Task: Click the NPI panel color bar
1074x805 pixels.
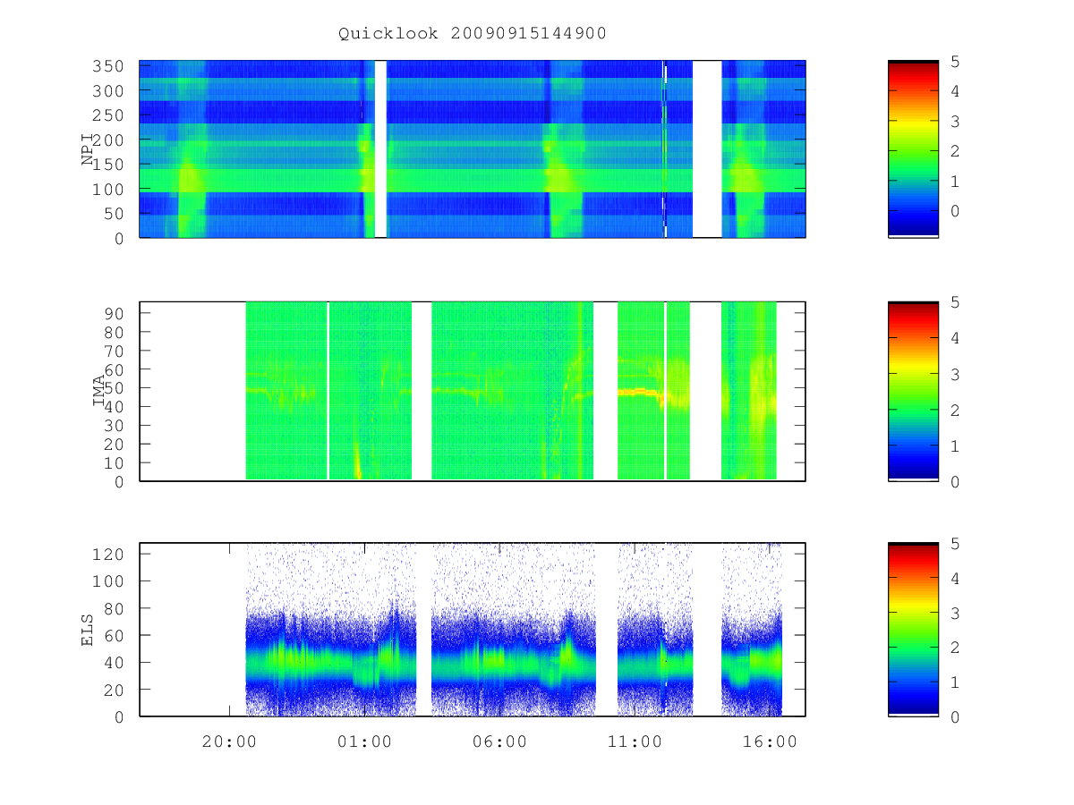Action: 913,149
